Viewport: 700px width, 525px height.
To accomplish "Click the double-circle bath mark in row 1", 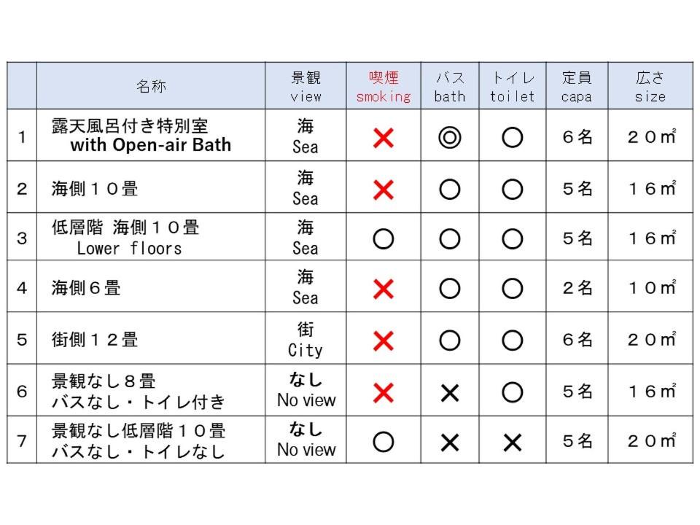I will pyautogui.click(x=450, y=137).
